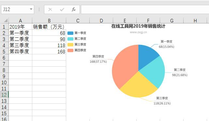Screen dimensions: 209x121
Task: Click the formula bar three-dot resize handle
Action: (39, 9)
